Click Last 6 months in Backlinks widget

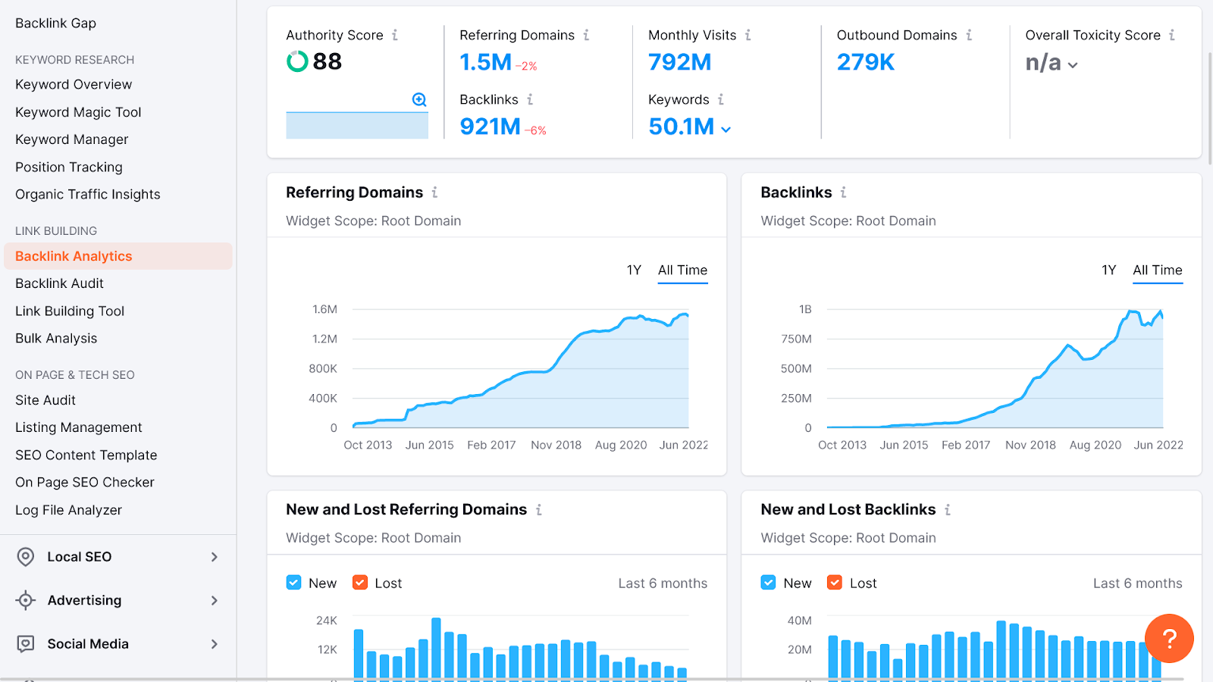pos(1138,583)
